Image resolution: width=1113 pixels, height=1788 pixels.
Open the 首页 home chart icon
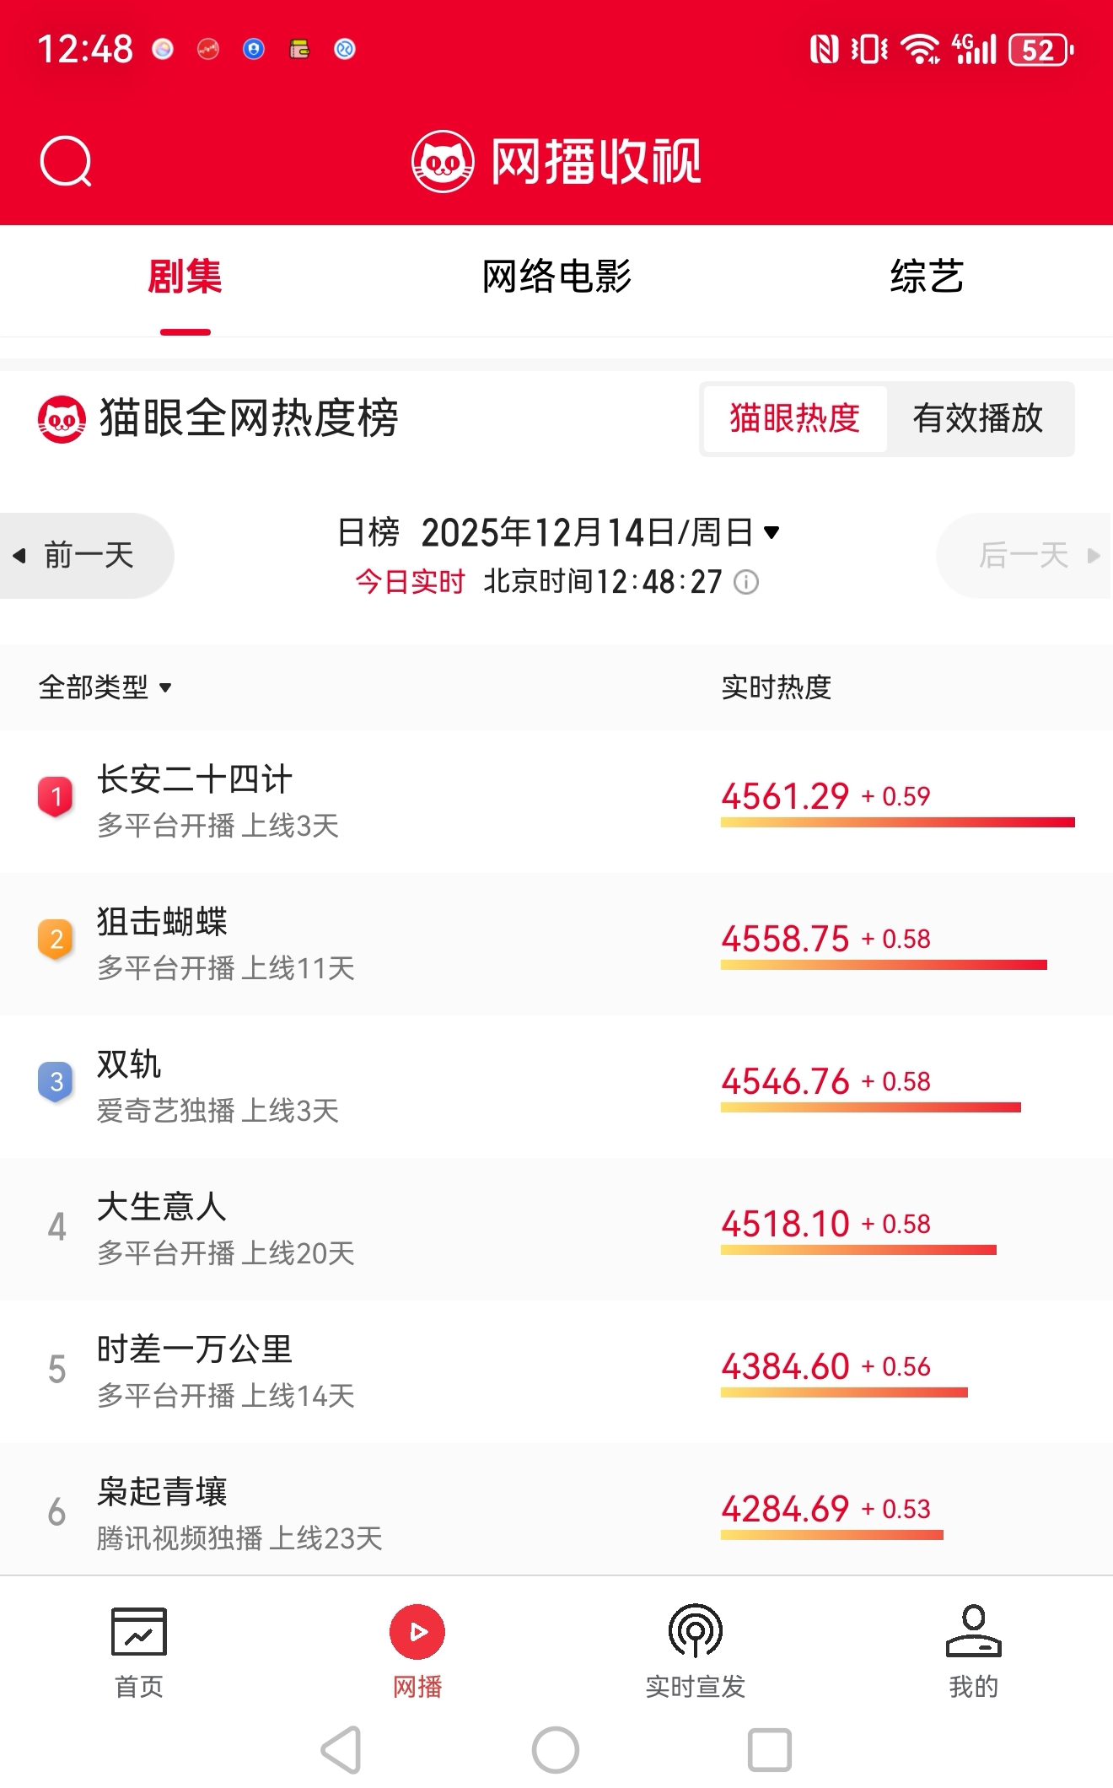139,1631
